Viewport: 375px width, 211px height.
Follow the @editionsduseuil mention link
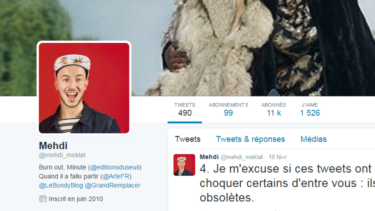click(115, 167)
